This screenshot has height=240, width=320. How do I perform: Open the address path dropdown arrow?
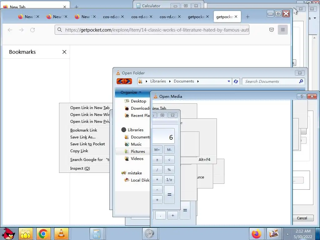229,81
